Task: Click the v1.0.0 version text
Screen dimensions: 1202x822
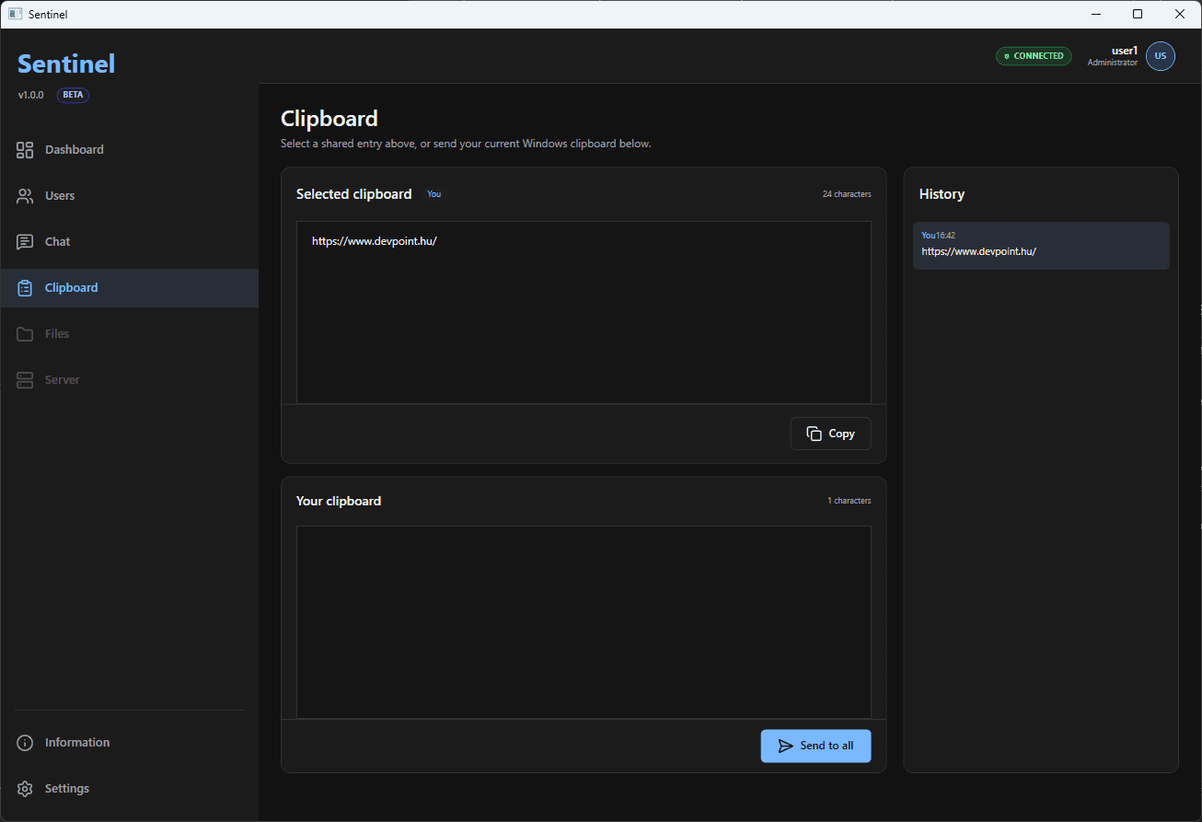Action: [x=30, y=95]
